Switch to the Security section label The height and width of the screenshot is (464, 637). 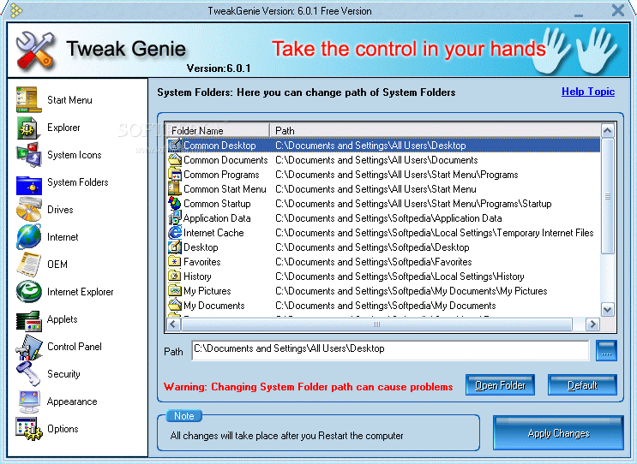point(63,374)
